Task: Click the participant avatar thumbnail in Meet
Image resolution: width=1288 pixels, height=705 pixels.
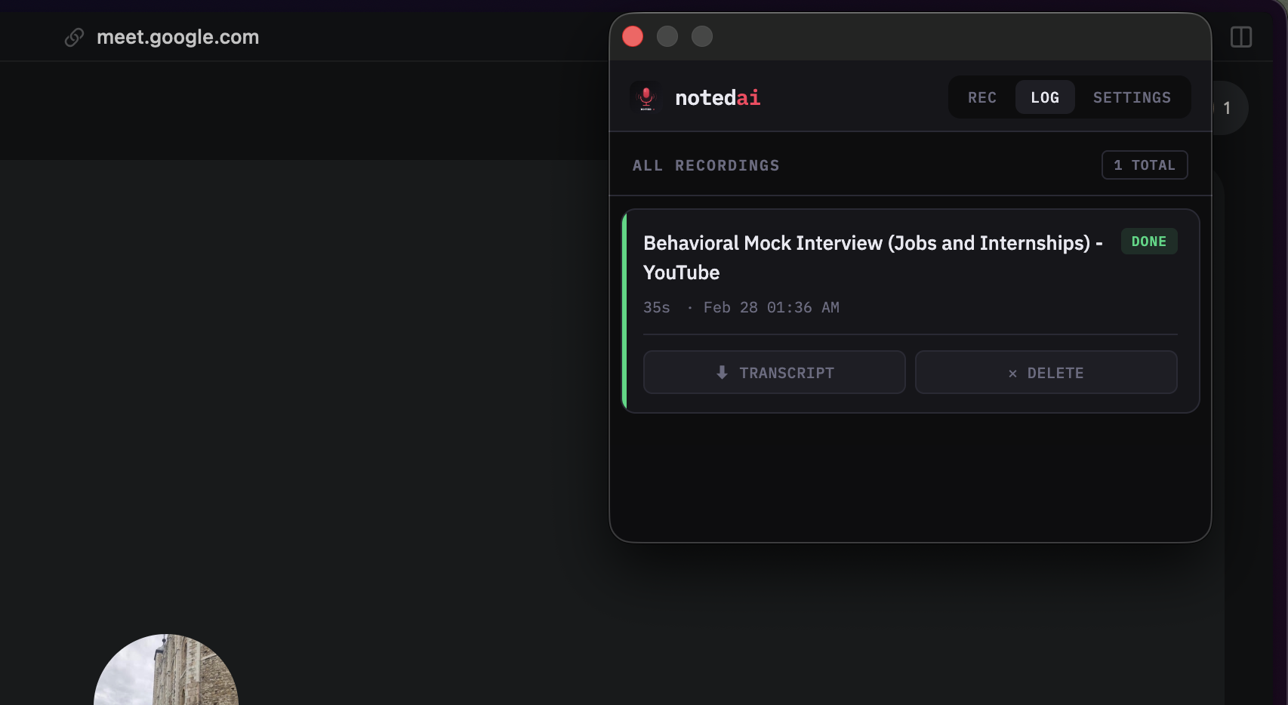Action: click(166, 670)
